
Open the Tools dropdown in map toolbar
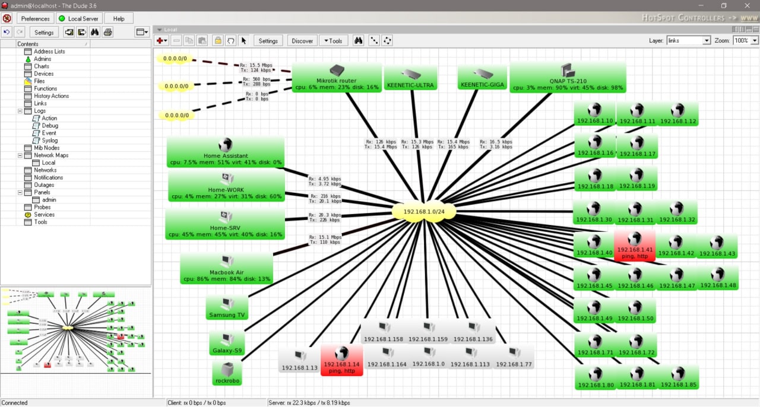[x=333, y=41]
